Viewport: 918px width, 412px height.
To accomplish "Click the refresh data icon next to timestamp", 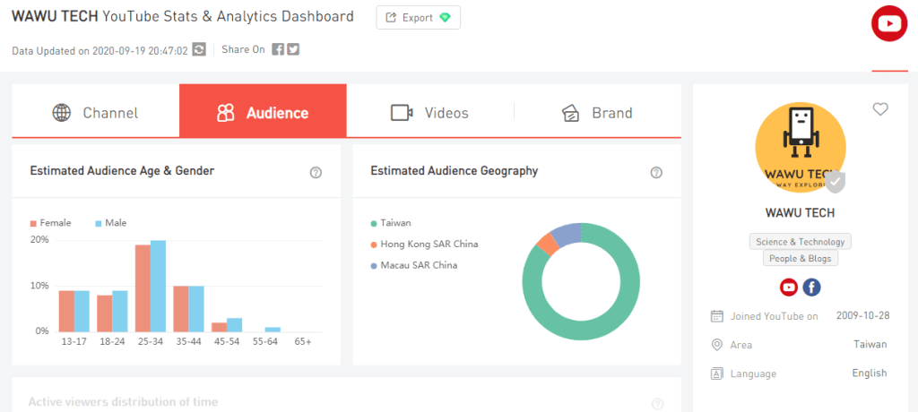I will tap(199, 50).
